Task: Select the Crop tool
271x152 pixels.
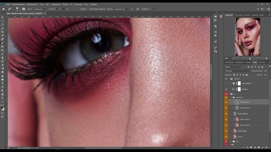Action: coord(3,32)
